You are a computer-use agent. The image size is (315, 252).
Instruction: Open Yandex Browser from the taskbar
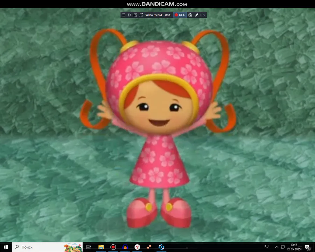click(137, 247)
